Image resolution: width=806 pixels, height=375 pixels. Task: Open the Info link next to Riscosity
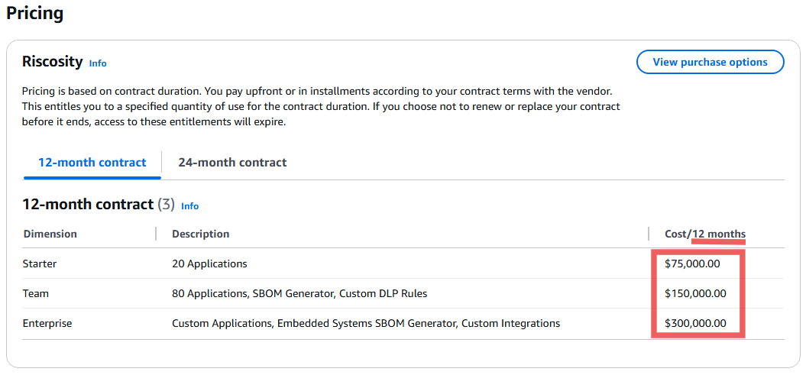(98, 63)
